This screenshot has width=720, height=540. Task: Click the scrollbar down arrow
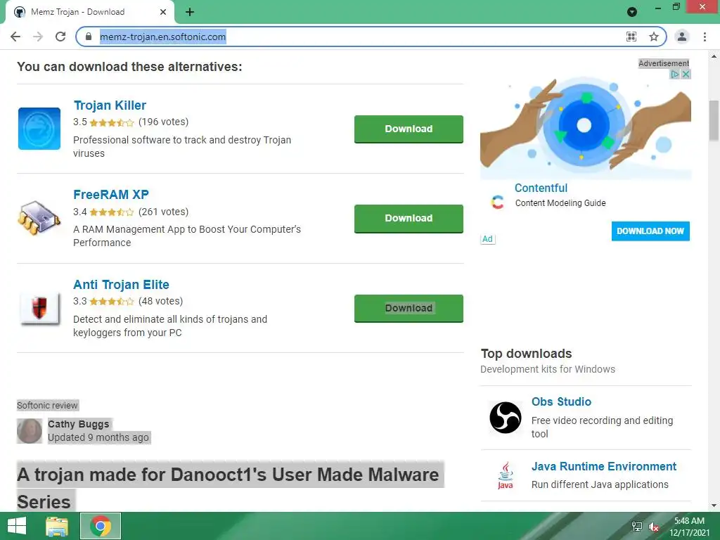coord(714,506)
